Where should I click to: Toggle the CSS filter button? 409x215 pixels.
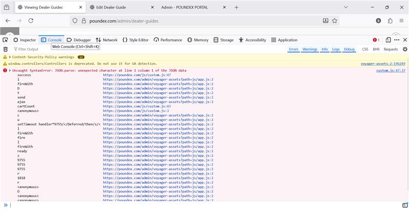(x=365, y=49)
